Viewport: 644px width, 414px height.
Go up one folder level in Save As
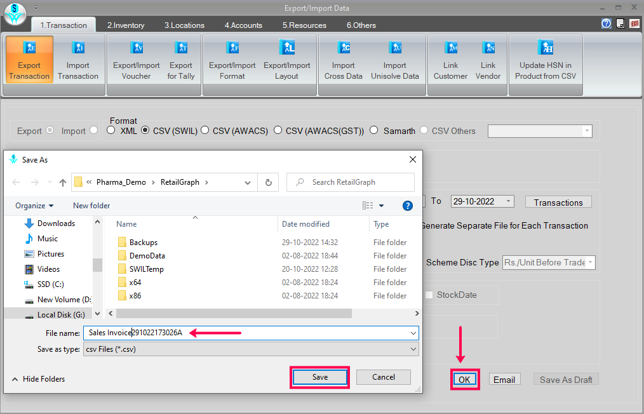(62, 182)
